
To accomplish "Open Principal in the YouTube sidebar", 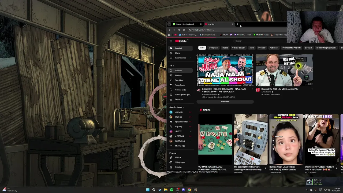I will 181,48.
